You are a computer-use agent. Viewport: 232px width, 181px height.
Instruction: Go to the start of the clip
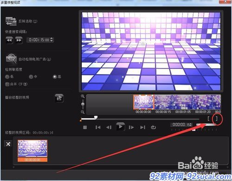pyautogui.click(x=98, y=127)
